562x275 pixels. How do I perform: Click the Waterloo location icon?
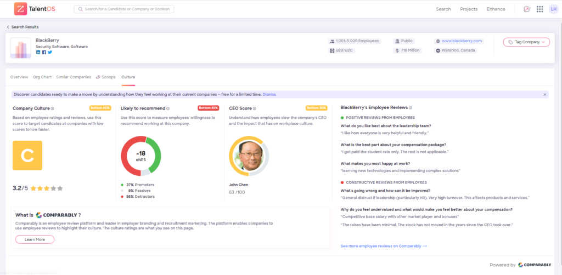(437, 50)
